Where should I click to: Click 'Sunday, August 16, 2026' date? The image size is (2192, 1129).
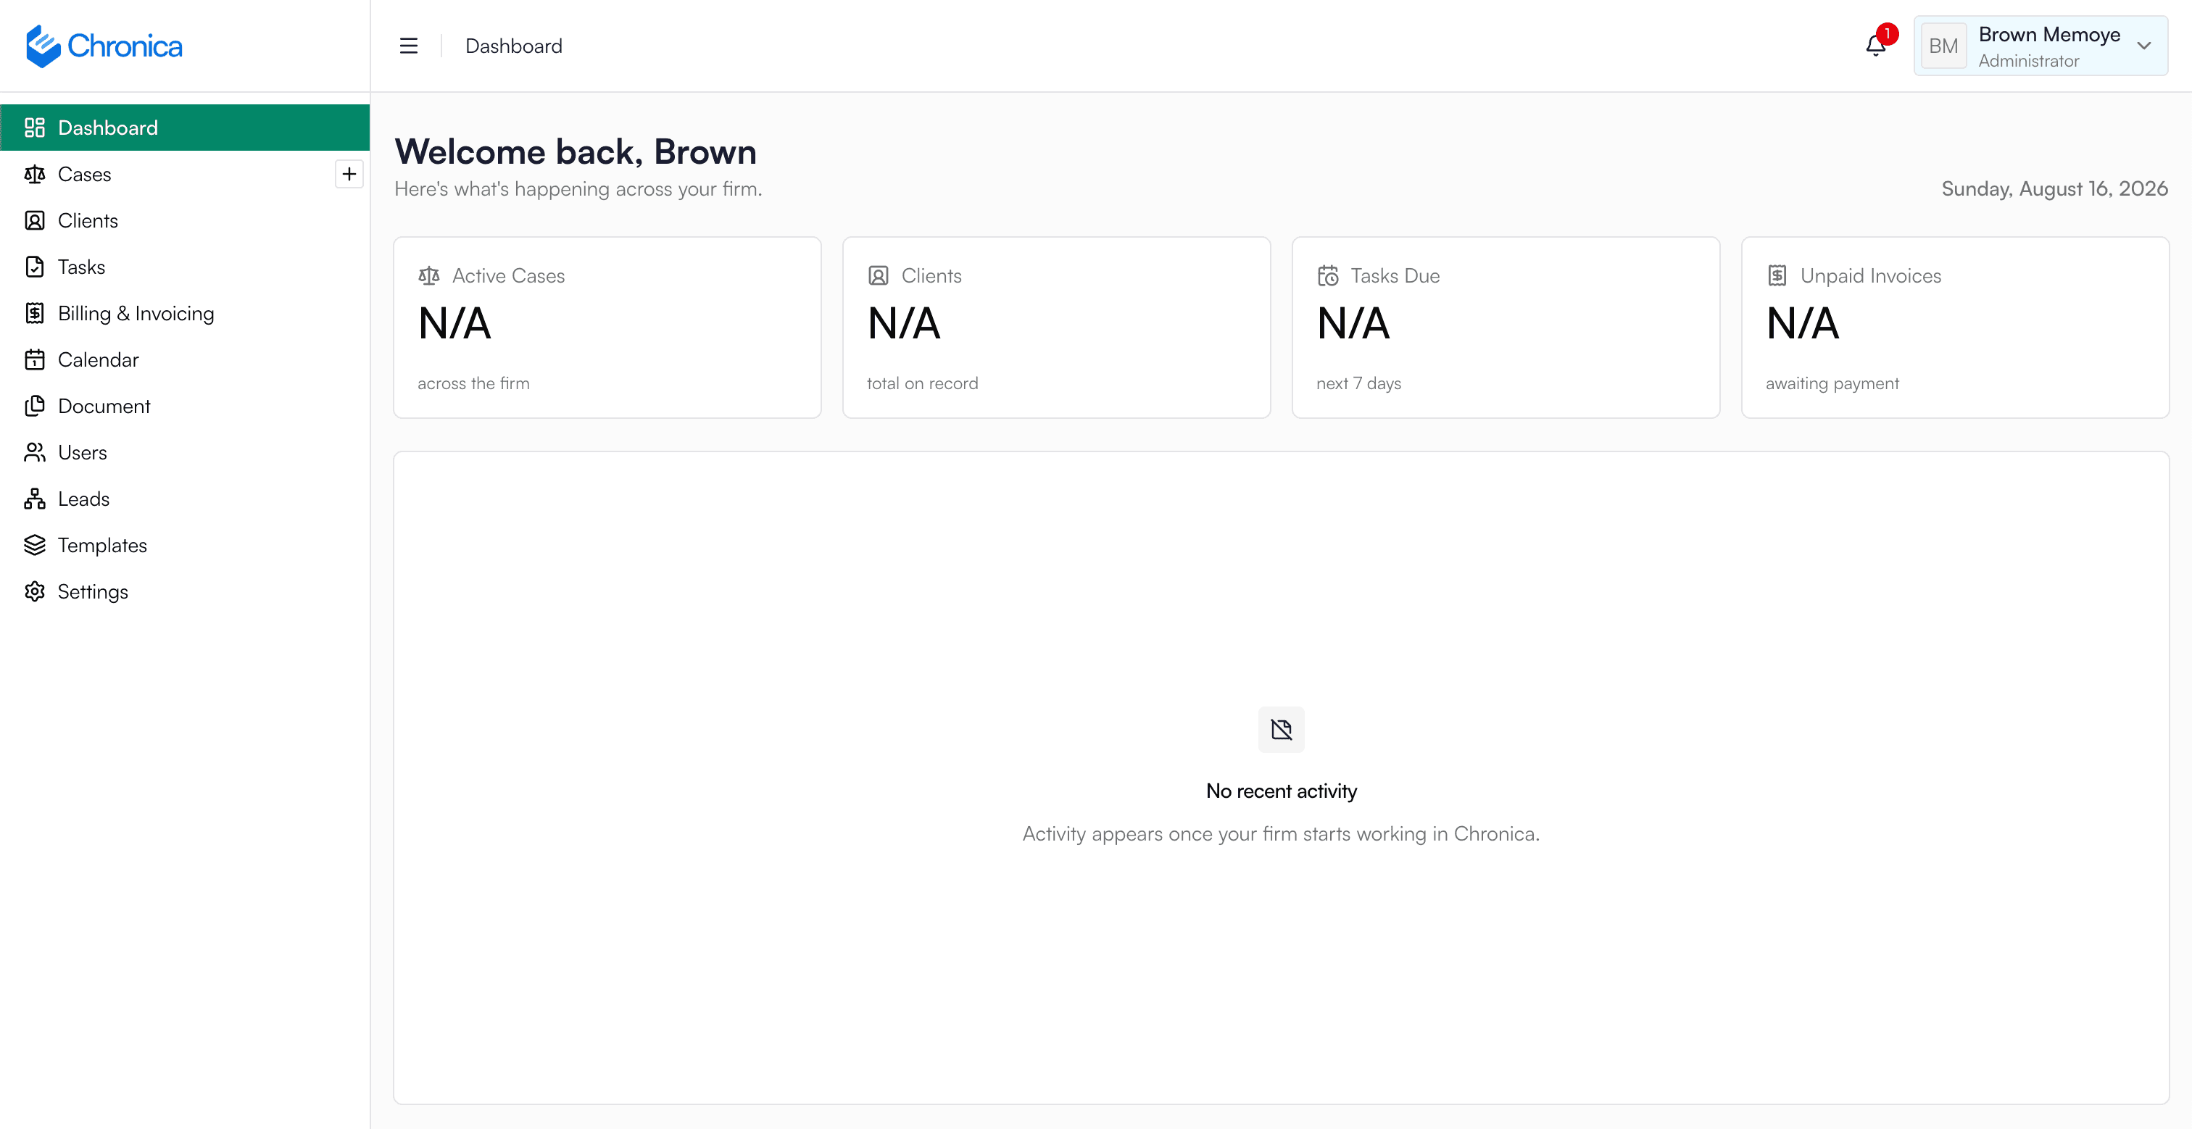pos(2054,189)
